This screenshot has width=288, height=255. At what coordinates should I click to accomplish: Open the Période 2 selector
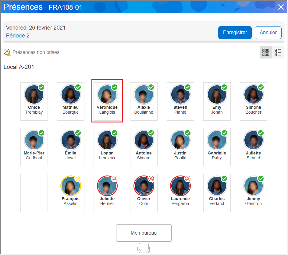pyautogui.click(x=18, y=36)
